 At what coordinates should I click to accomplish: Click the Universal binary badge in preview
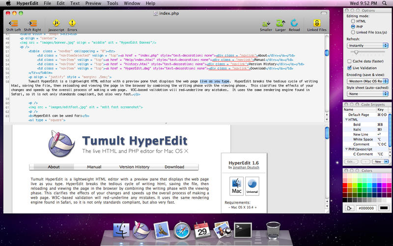point(252,186)
